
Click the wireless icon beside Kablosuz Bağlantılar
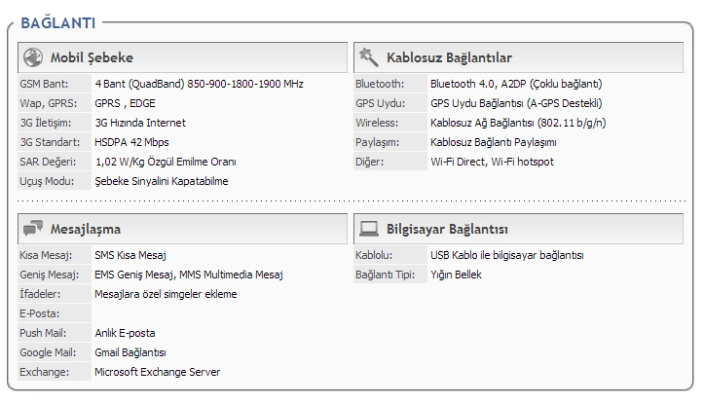point(368,57)
